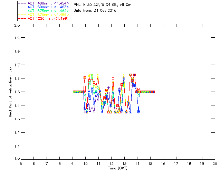The width and height of the screenshot is (221, 177).
Task: Click the 'Time (GMT)' axis title
Action: 118,168
